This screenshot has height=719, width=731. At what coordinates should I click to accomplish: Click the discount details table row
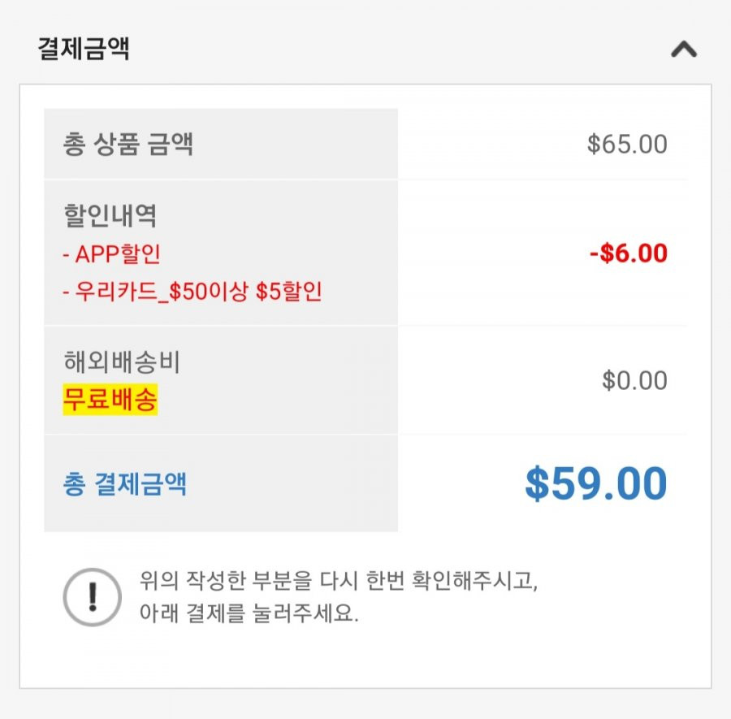click(x=365, y=253)
